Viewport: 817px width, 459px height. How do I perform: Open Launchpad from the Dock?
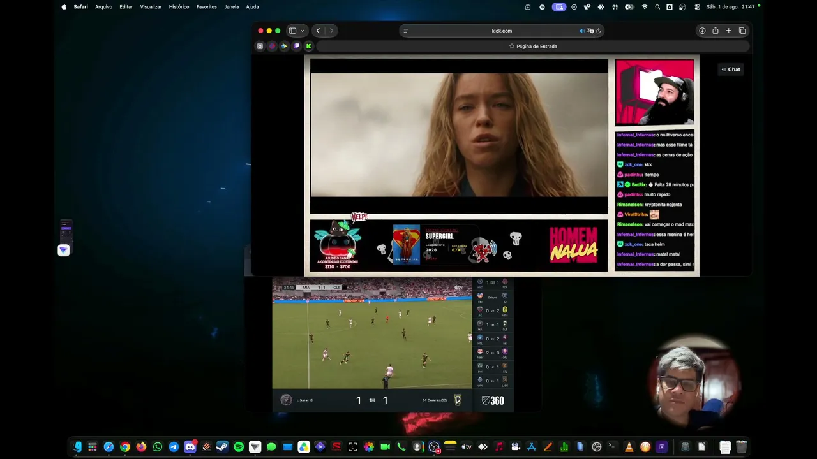tap(93, 447)
